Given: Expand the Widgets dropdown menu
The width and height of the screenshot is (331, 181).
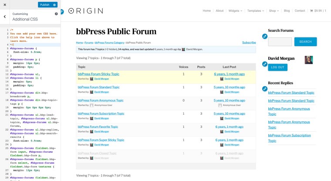Looking at the screenshot, I should pyautogui.click(x=235, y=10).
